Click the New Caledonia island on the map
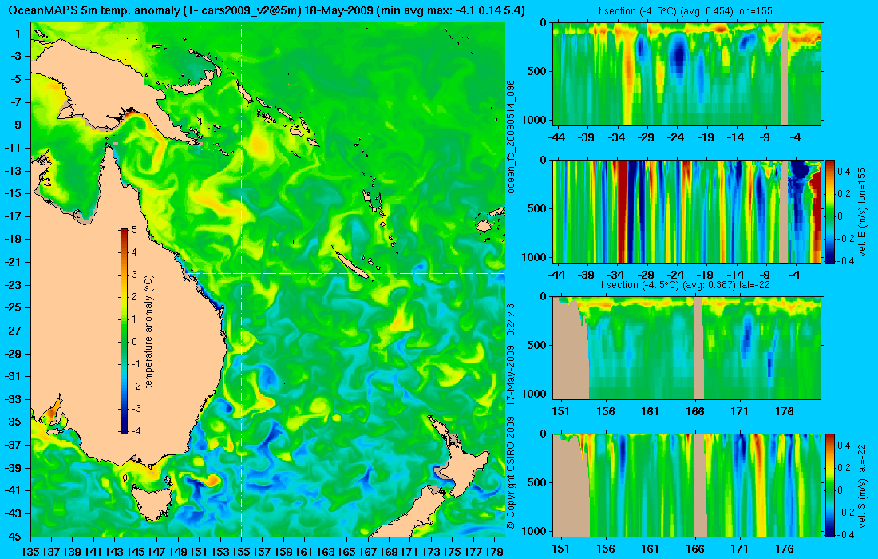The image size is (878, 559). (x=350, y=264)
